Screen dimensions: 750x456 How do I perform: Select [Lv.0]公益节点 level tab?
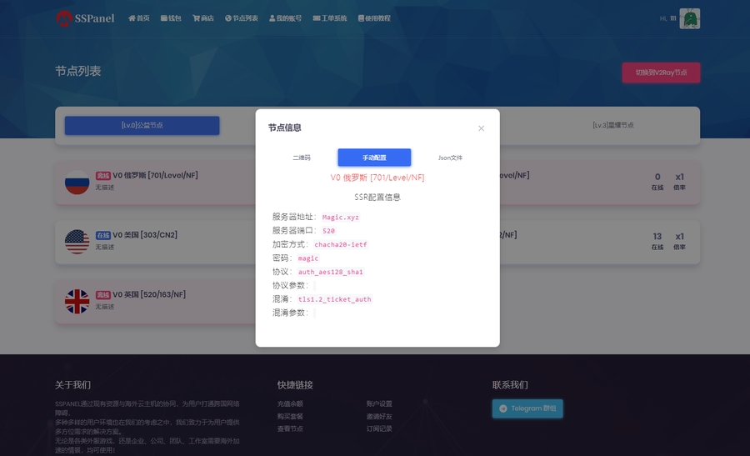(x=142, y=125)
